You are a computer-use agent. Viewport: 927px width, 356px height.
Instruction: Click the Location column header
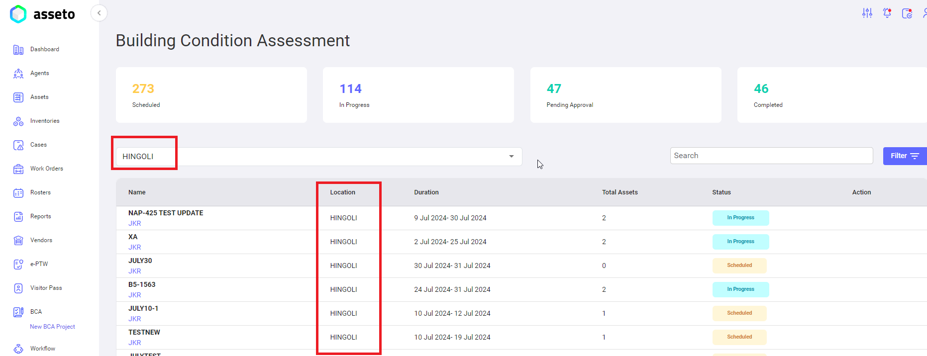(343, 192)
